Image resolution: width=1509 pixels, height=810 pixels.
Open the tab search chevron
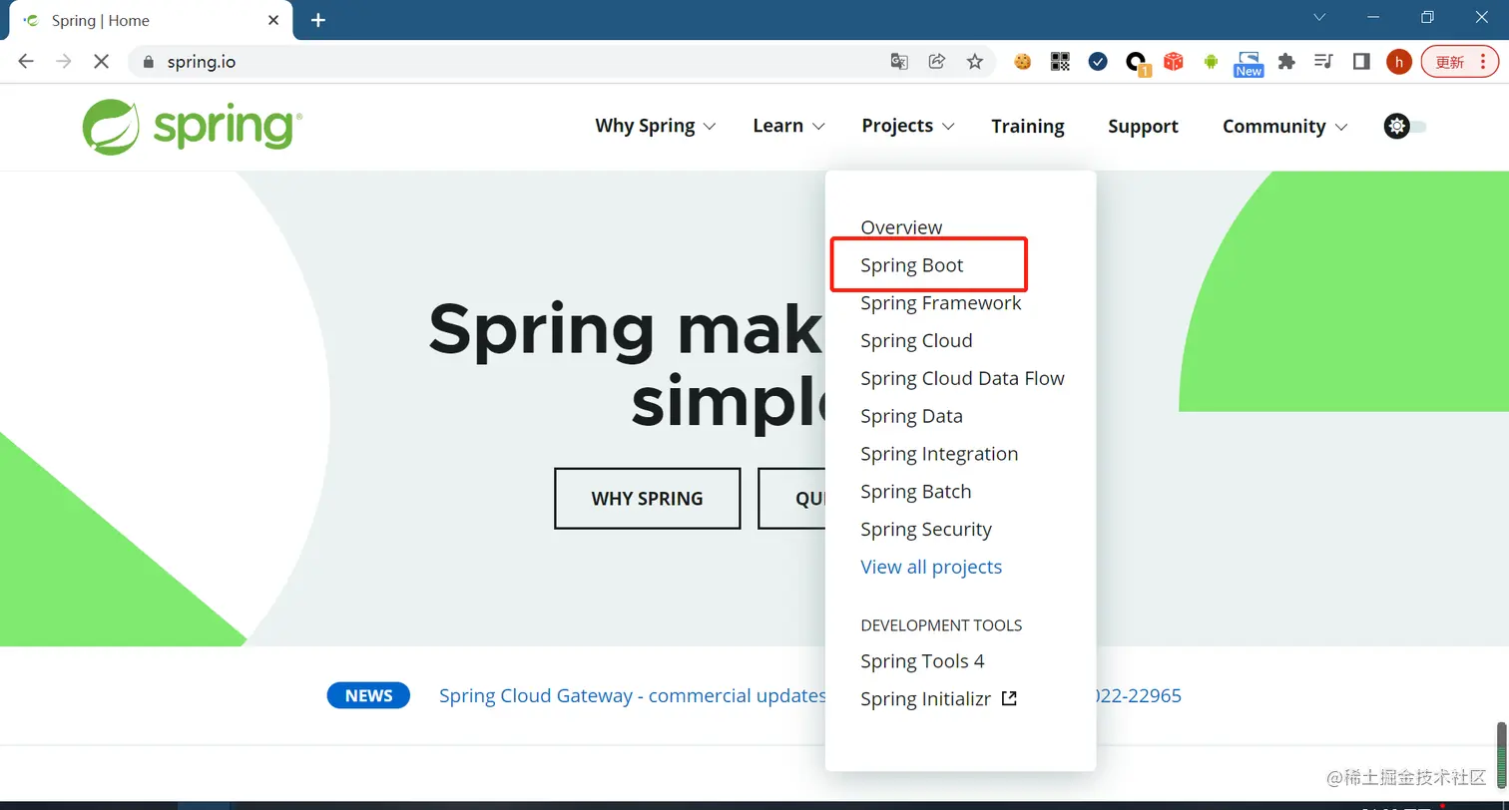(1319, 17)
